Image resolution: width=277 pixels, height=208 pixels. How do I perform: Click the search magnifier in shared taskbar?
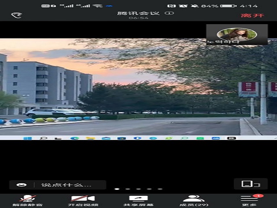43,138
